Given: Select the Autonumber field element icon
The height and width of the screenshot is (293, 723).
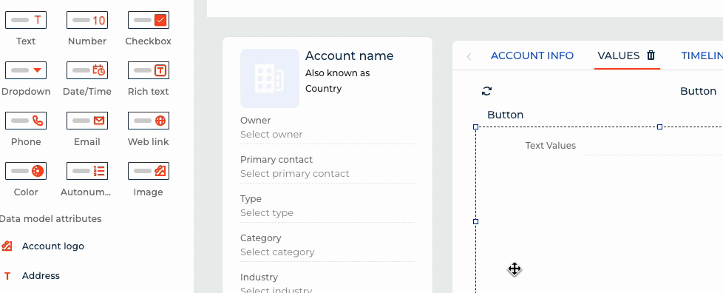Looking at the screenshot, I should coord(87,171).
